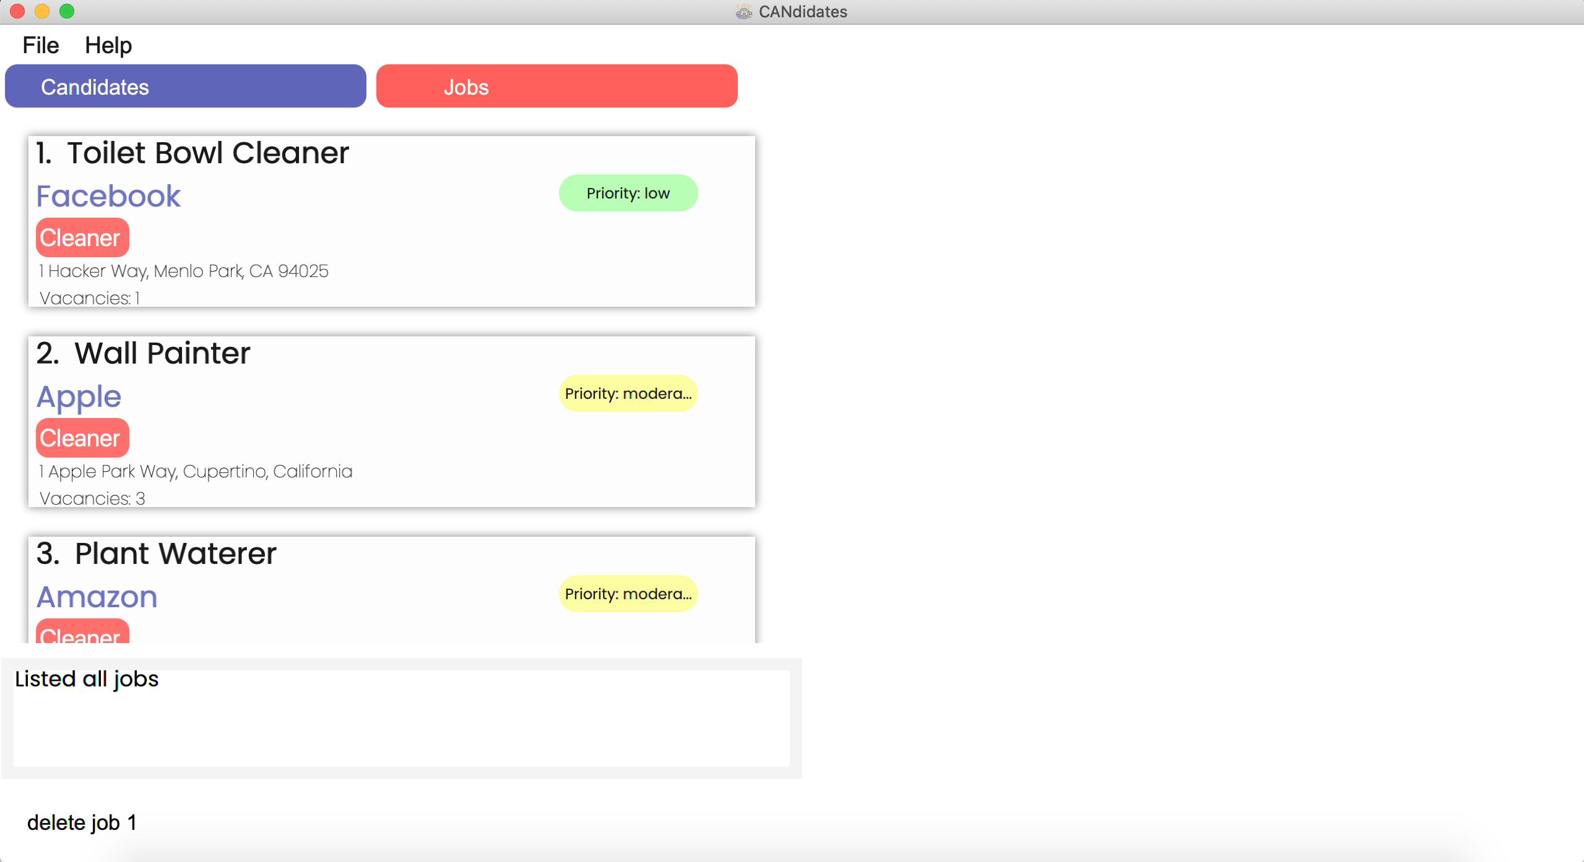
Task: Click Priority: low badge on job 1
Action: (x=628, y=192)
